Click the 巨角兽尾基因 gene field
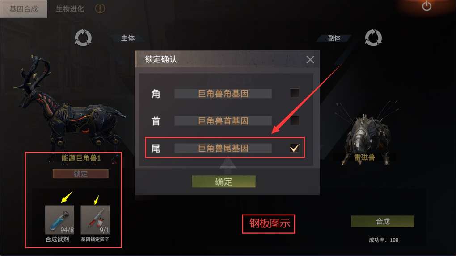Image resolution: width=456 pixels, height=256 pixels. (x=223, y=149)
